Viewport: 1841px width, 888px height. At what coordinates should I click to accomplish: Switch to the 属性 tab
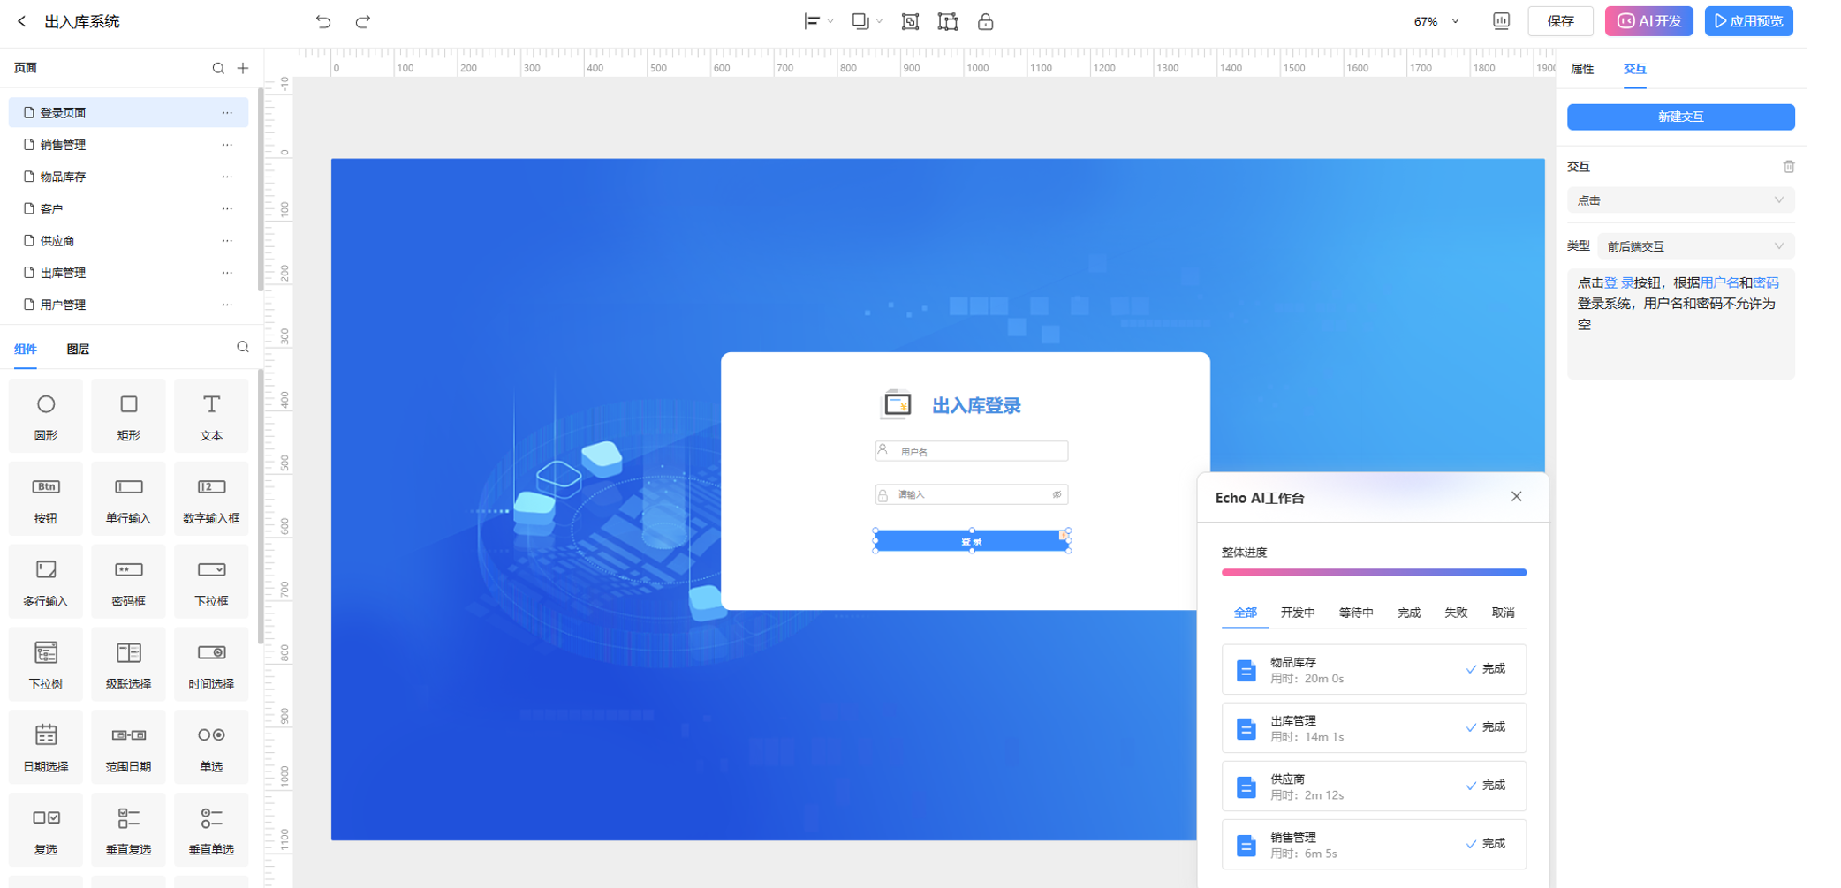(x=1582, y=69)
